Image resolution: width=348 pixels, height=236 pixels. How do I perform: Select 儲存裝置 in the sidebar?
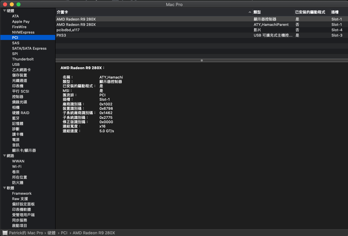point(19,75)
